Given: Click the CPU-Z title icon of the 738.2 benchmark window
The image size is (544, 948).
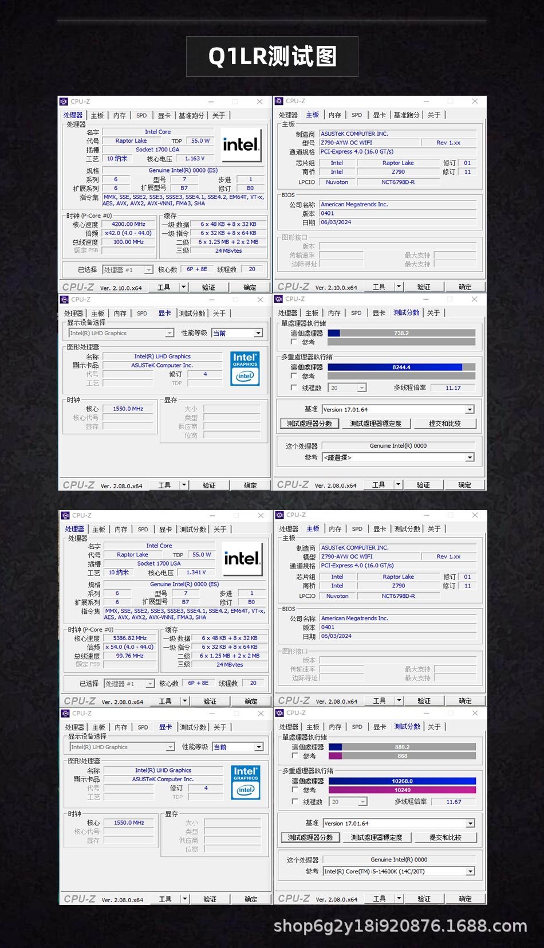Looking at the screenshot, I should [x=279, y=299].
